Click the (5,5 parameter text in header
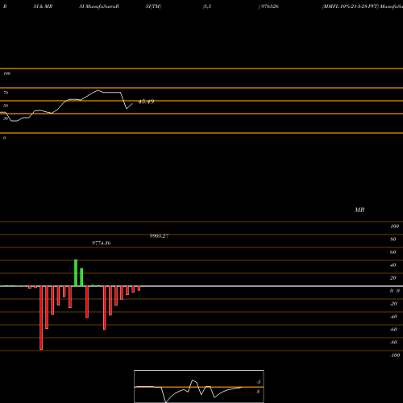This screenshot has height=403, width=403. [x=207, y=6]
